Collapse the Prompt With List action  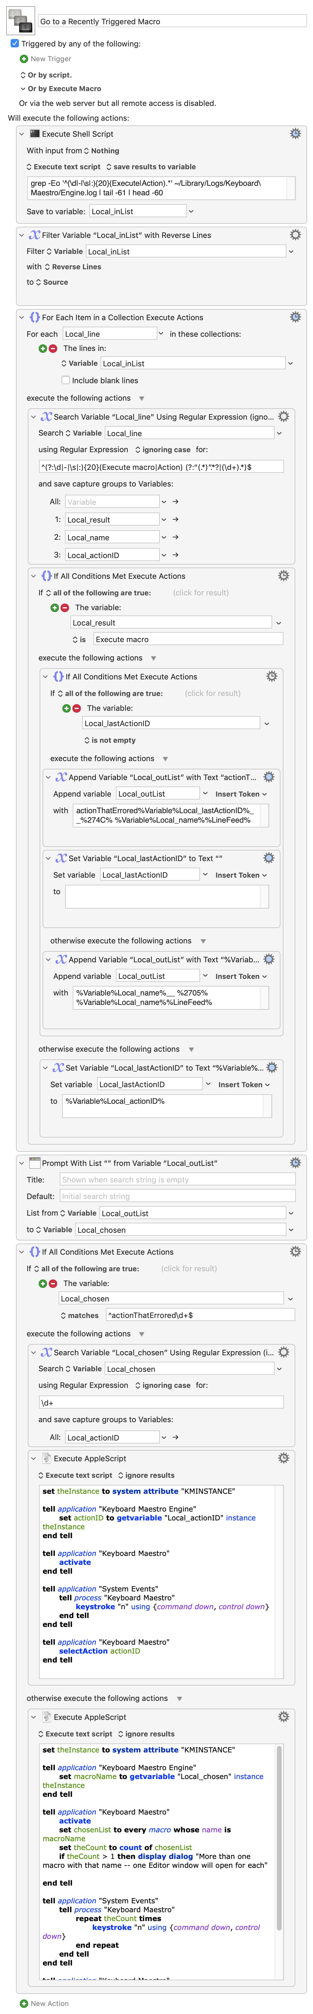coord(22,1163)
